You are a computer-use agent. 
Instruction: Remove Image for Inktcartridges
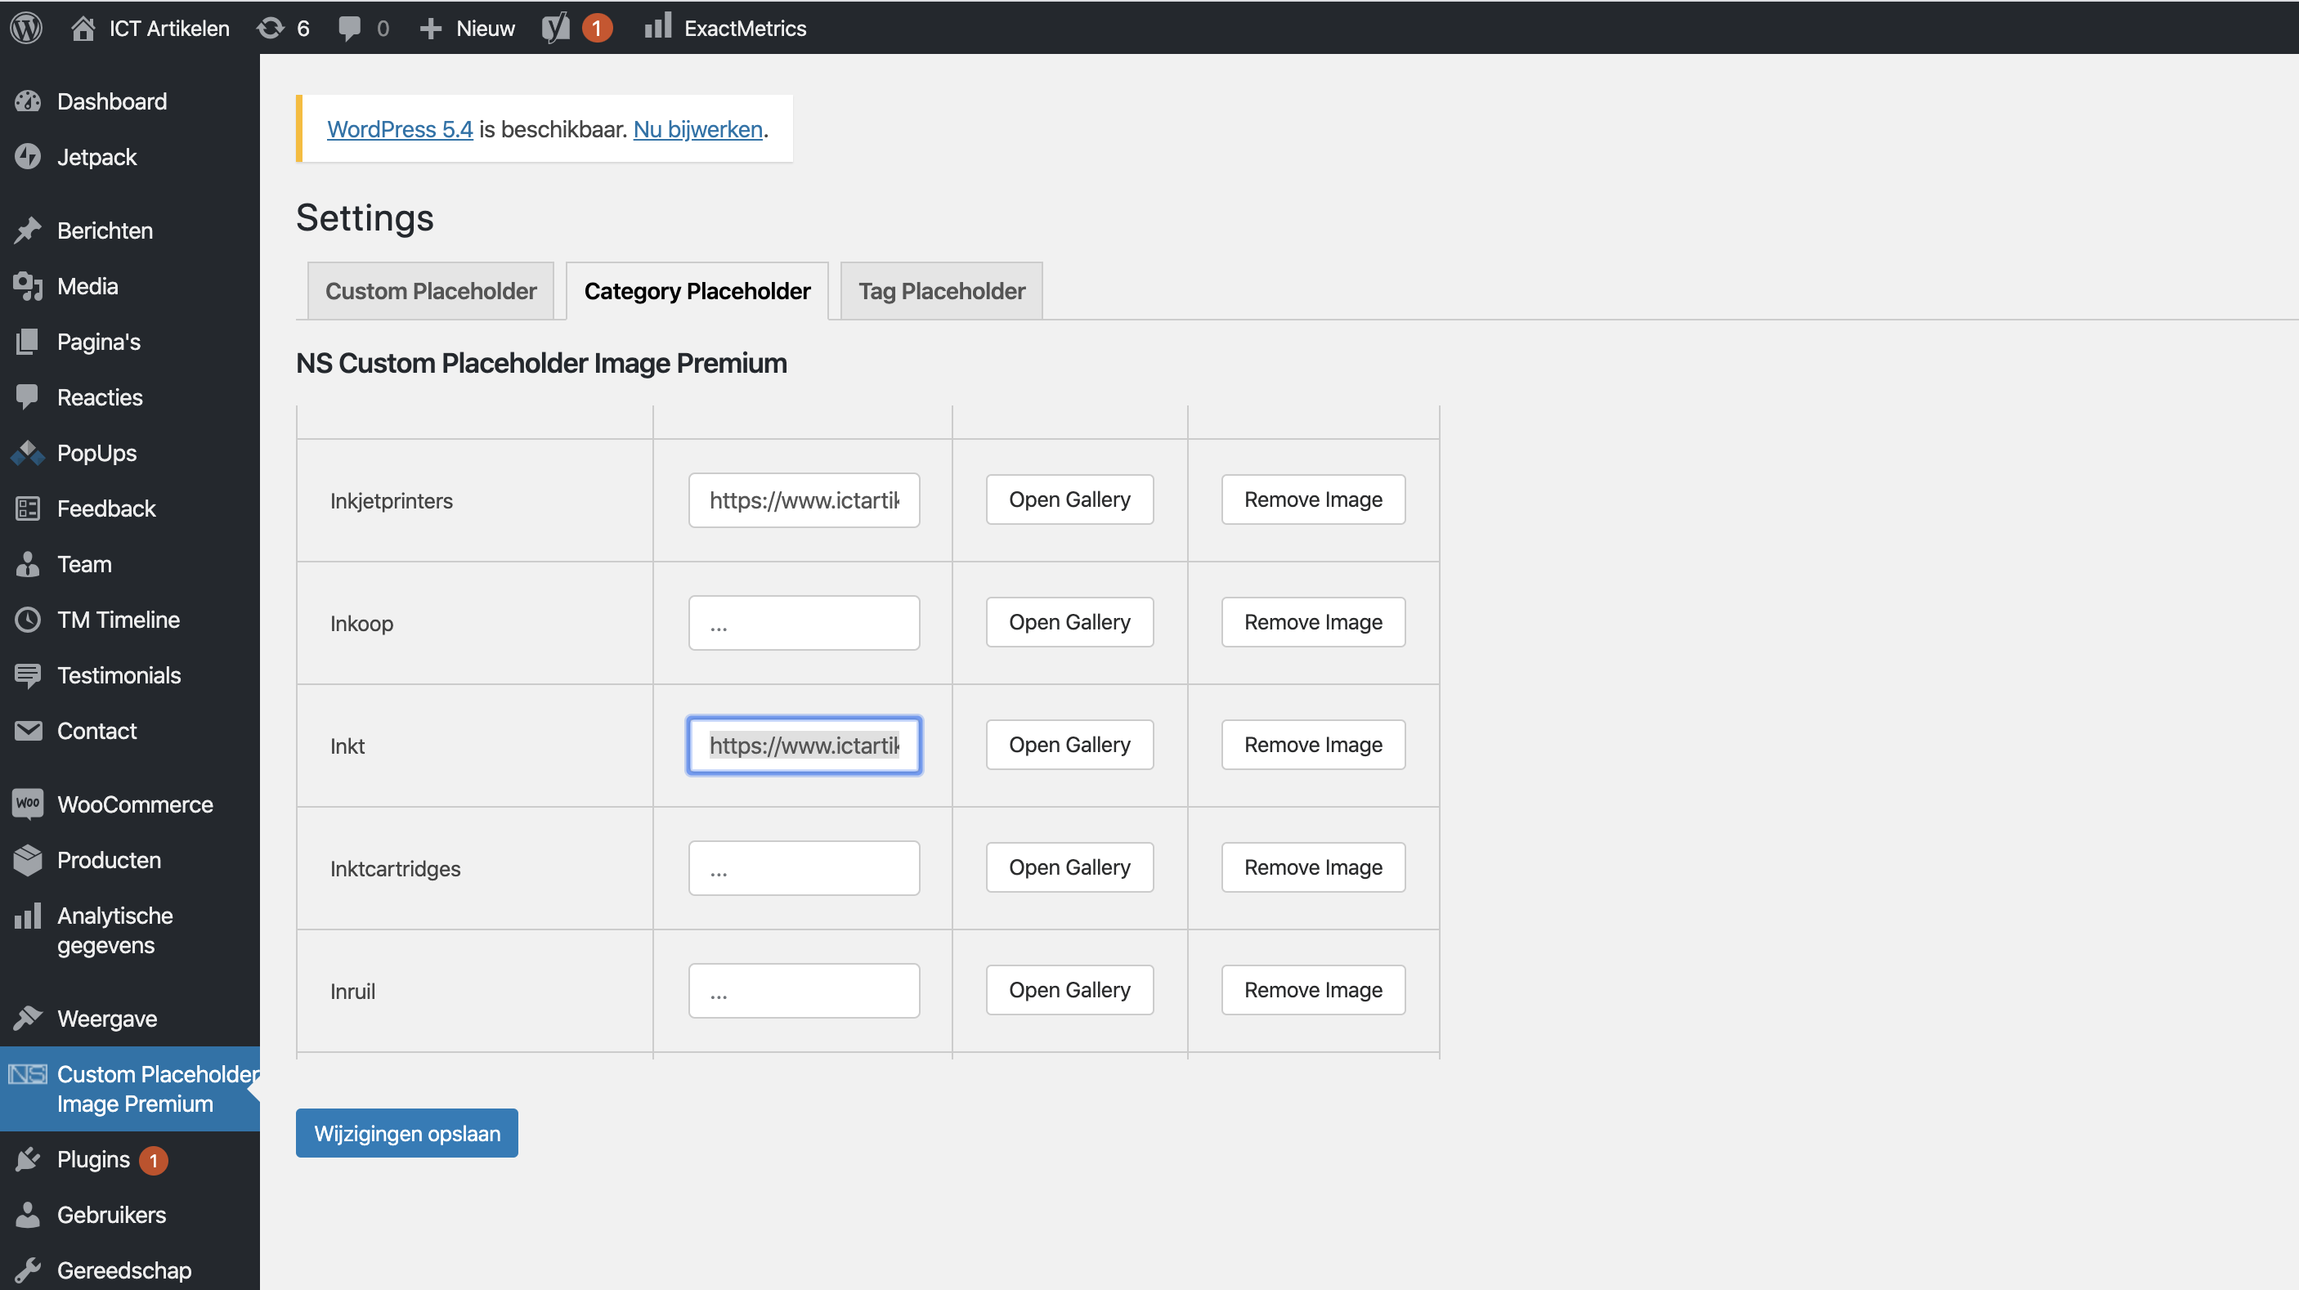pyautogui.click(x=1313, y=867)
